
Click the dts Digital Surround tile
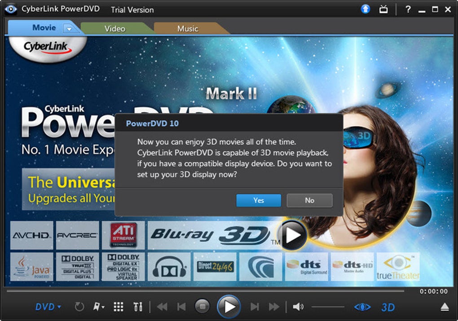click(x=306, y=267)
